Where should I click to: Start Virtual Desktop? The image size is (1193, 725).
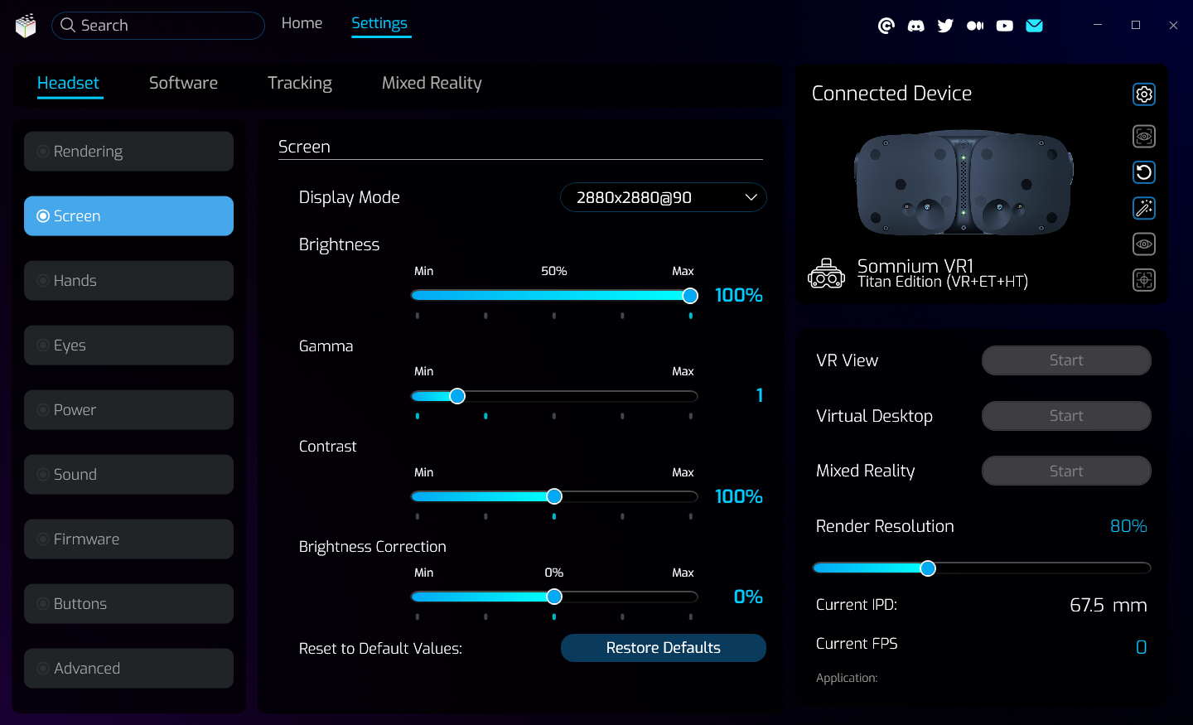point(1066,416)
